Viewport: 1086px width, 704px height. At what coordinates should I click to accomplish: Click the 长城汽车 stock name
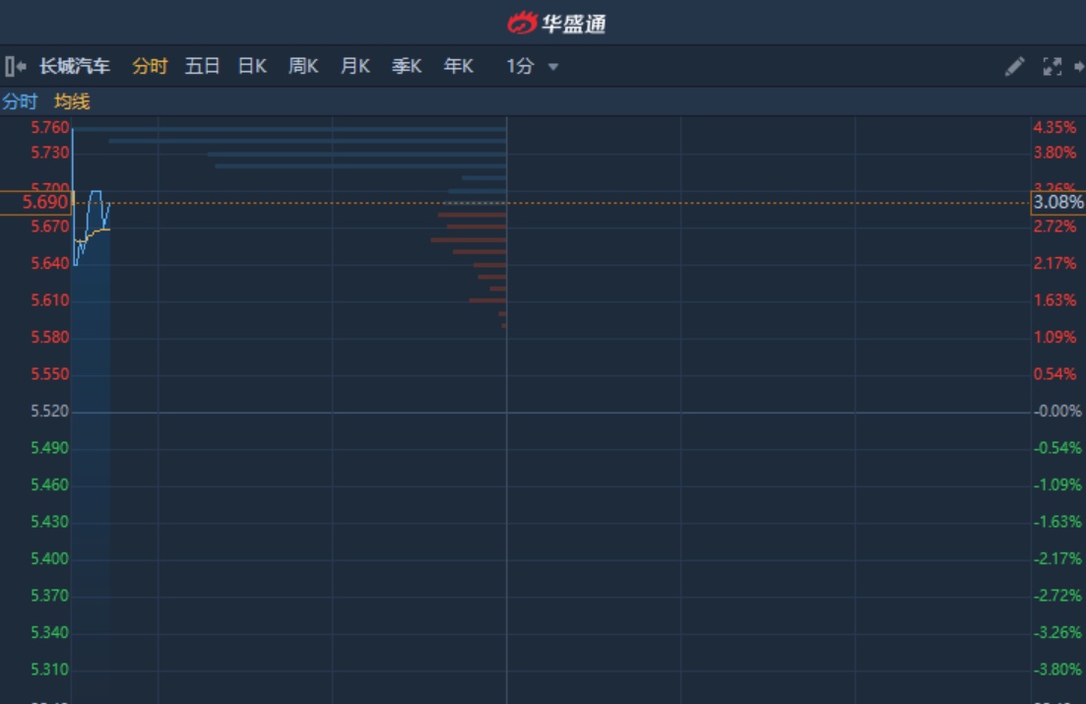75,67
